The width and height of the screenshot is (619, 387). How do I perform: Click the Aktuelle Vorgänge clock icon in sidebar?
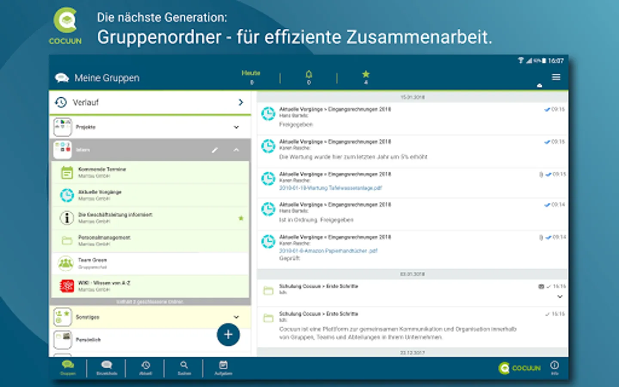pos(67,195)
